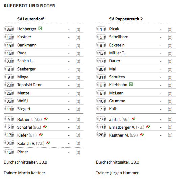This screenshot has width=179, height=180.
Task: Open player profile for Schellhorn
Action: (119, 37)
